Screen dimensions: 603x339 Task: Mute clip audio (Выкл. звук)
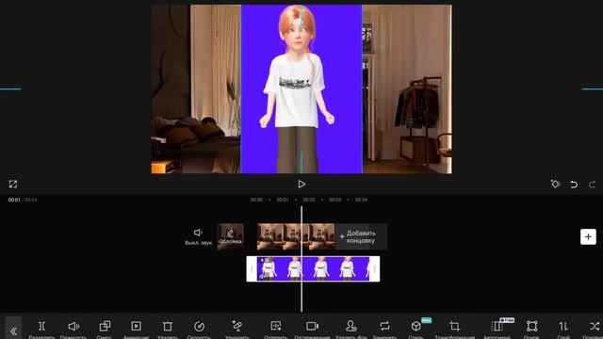tap(198, 236)
